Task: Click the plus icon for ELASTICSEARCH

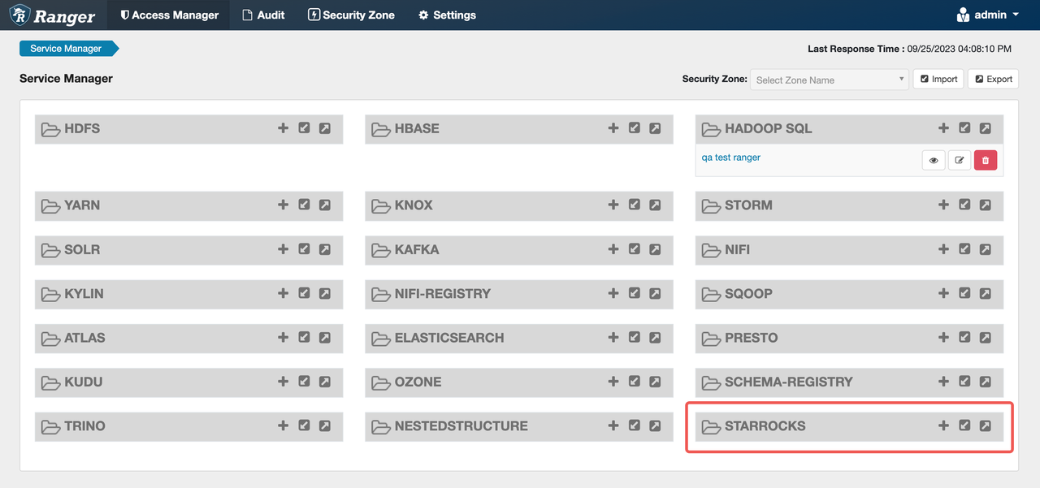Action: [613, 338]
